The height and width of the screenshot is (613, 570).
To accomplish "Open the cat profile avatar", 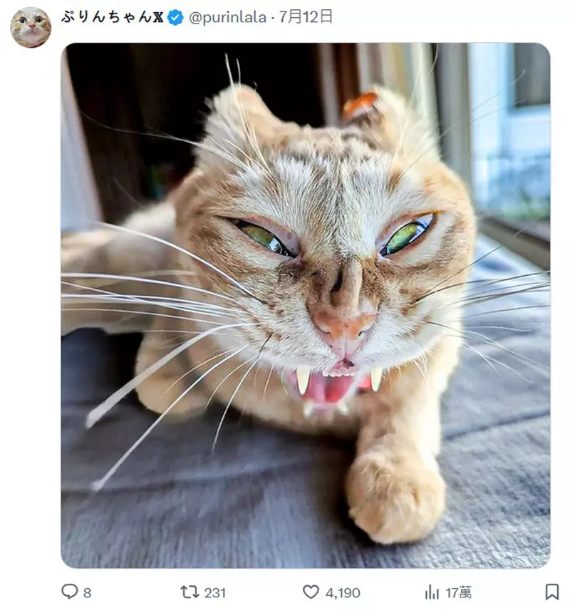I will pyautogui.click(x=31, y=27).
